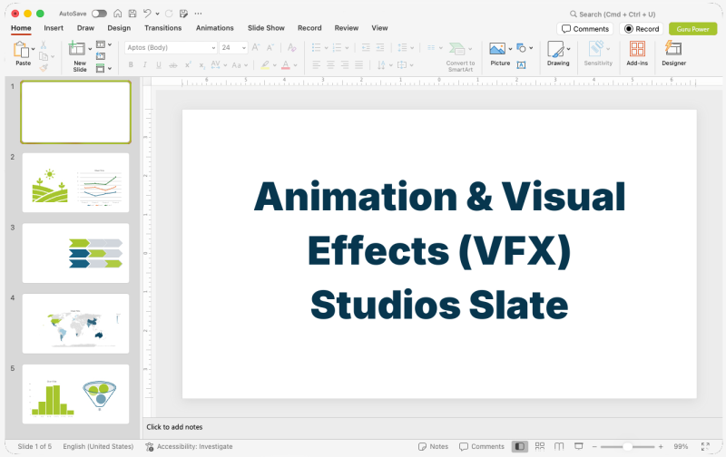Switch to the Transitions tab
Image resolution: width=726 pixels, height=457 pixels.
pos(163,28)
